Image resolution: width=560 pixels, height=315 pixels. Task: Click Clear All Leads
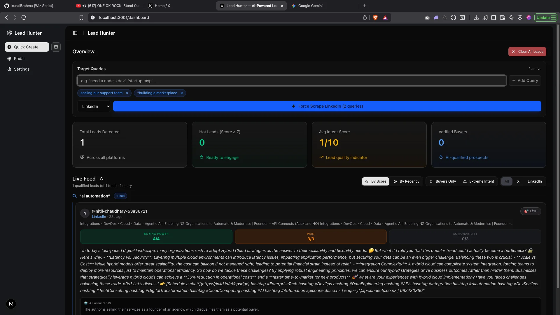[527, 52]
